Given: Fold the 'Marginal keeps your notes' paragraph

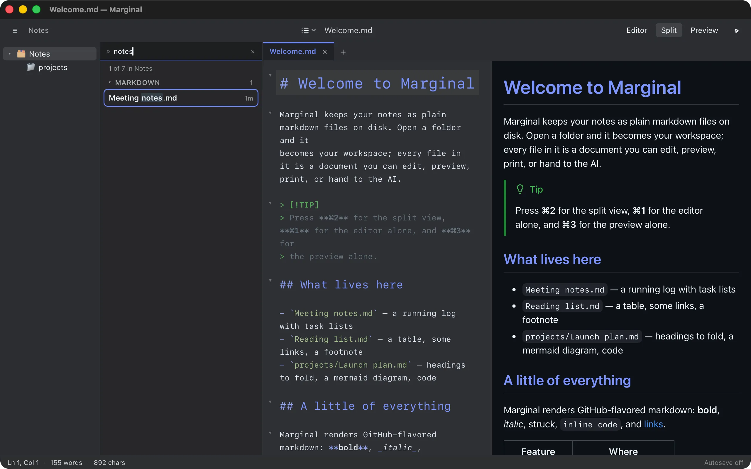Looking at the screenshot, I should (270, 113).
